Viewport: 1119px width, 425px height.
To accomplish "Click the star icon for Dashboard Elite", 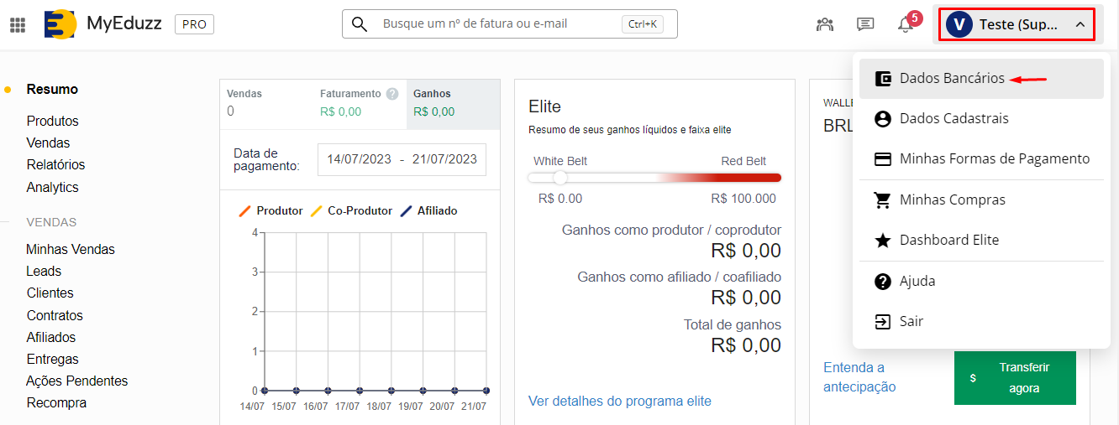I will (883, 241).
